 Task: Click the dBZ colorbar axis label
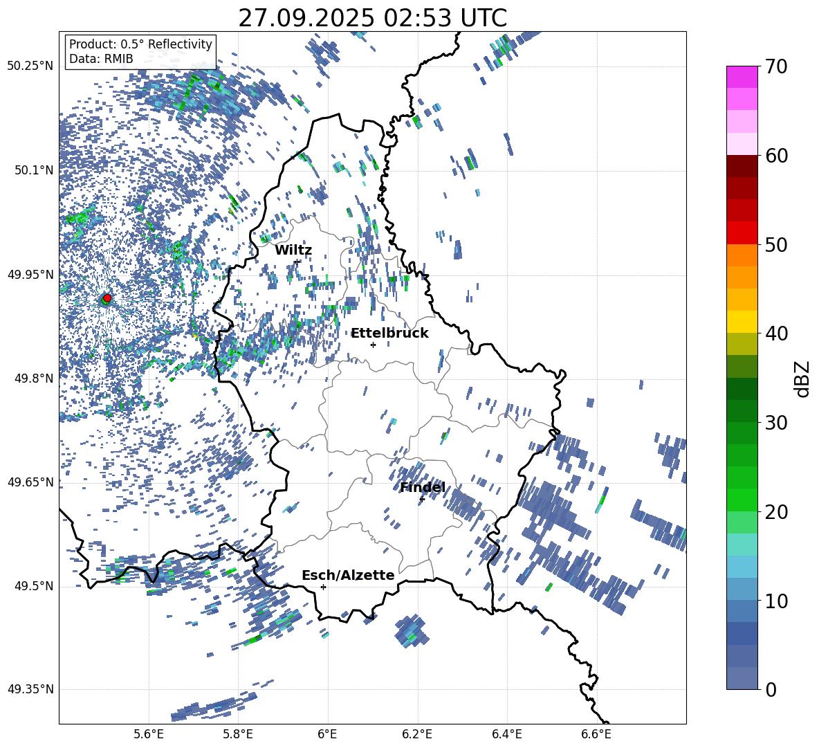pos(802,378)
